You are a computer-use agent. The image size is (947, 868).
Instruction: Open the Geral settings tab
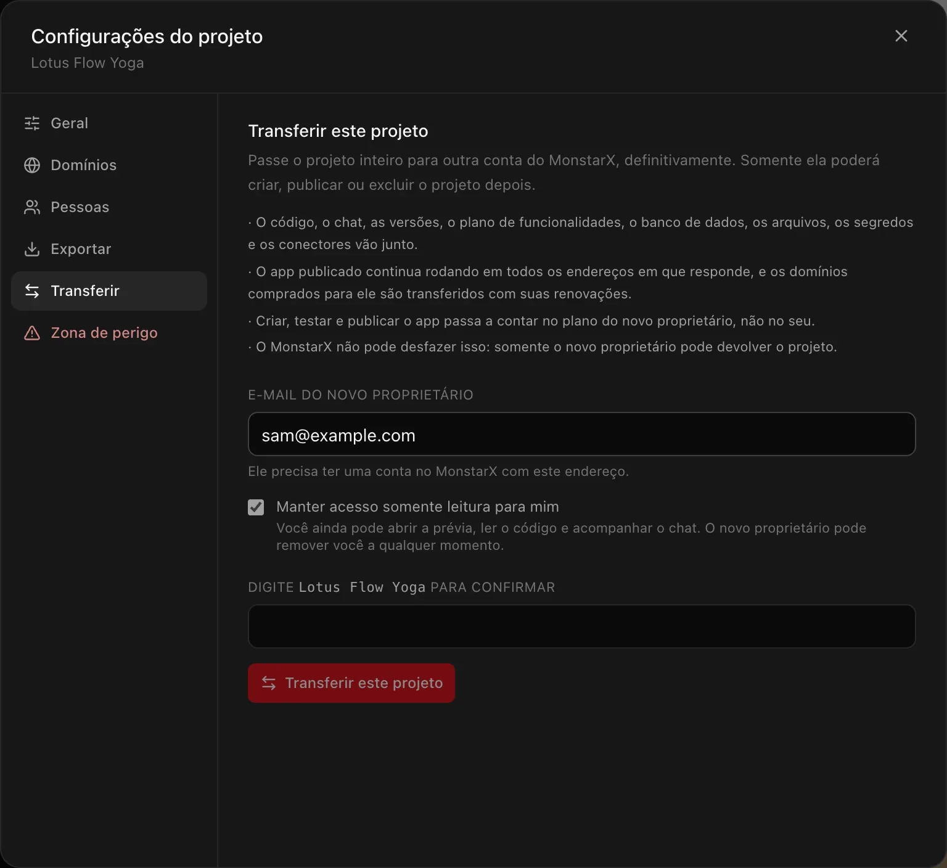(109, 123)
